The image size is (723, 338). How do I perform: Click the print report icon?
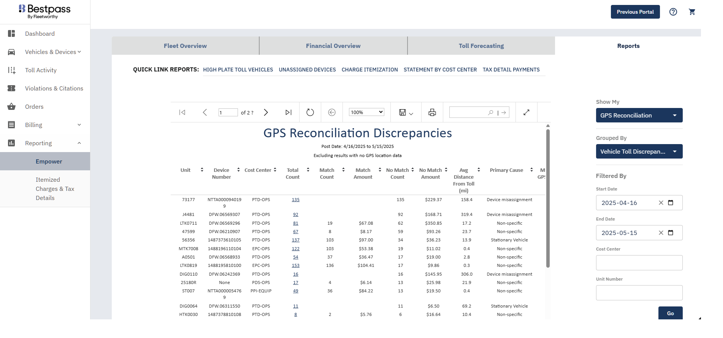432,112
